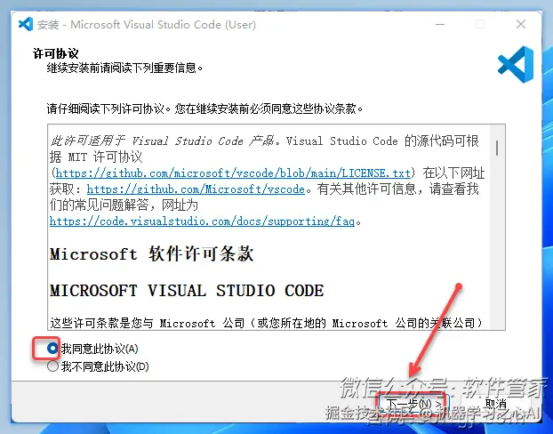
Task: Open the github.com/Microsoft/vscode link
Action: coord(196,189)
